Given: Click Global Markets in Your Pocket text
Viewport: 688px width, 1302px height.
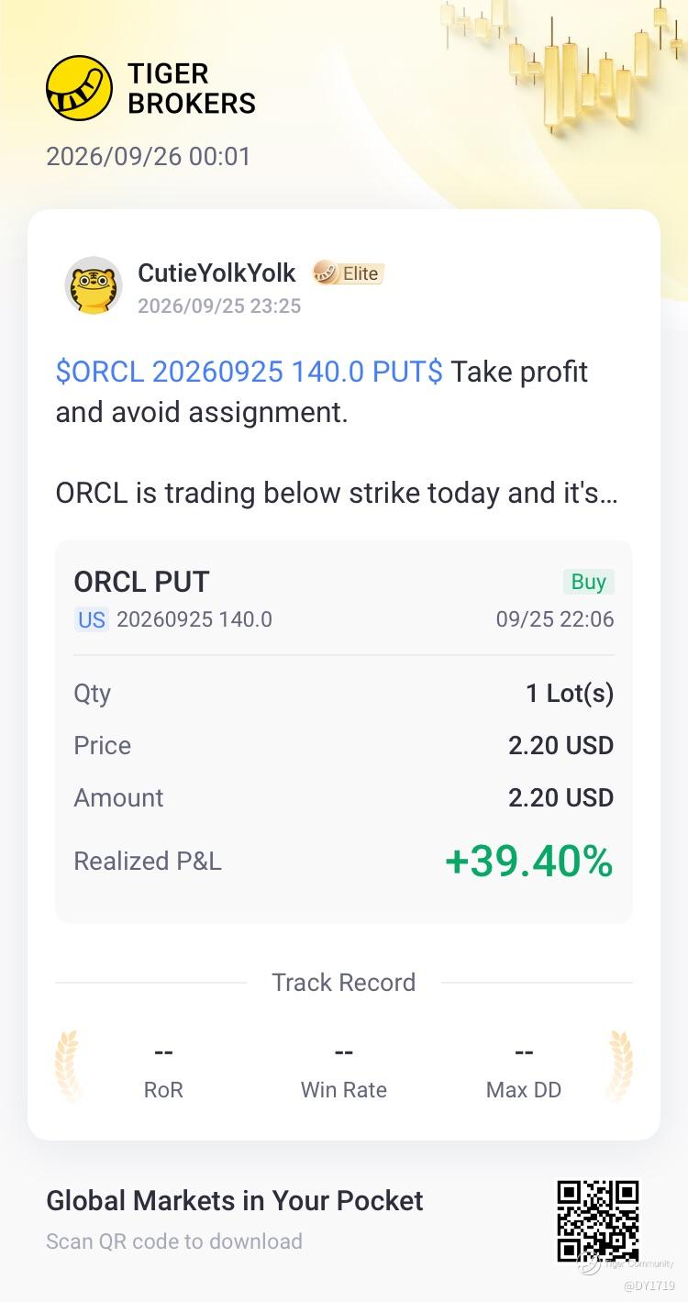Looking at the screenshot, I should click(x=235, y=1200).
